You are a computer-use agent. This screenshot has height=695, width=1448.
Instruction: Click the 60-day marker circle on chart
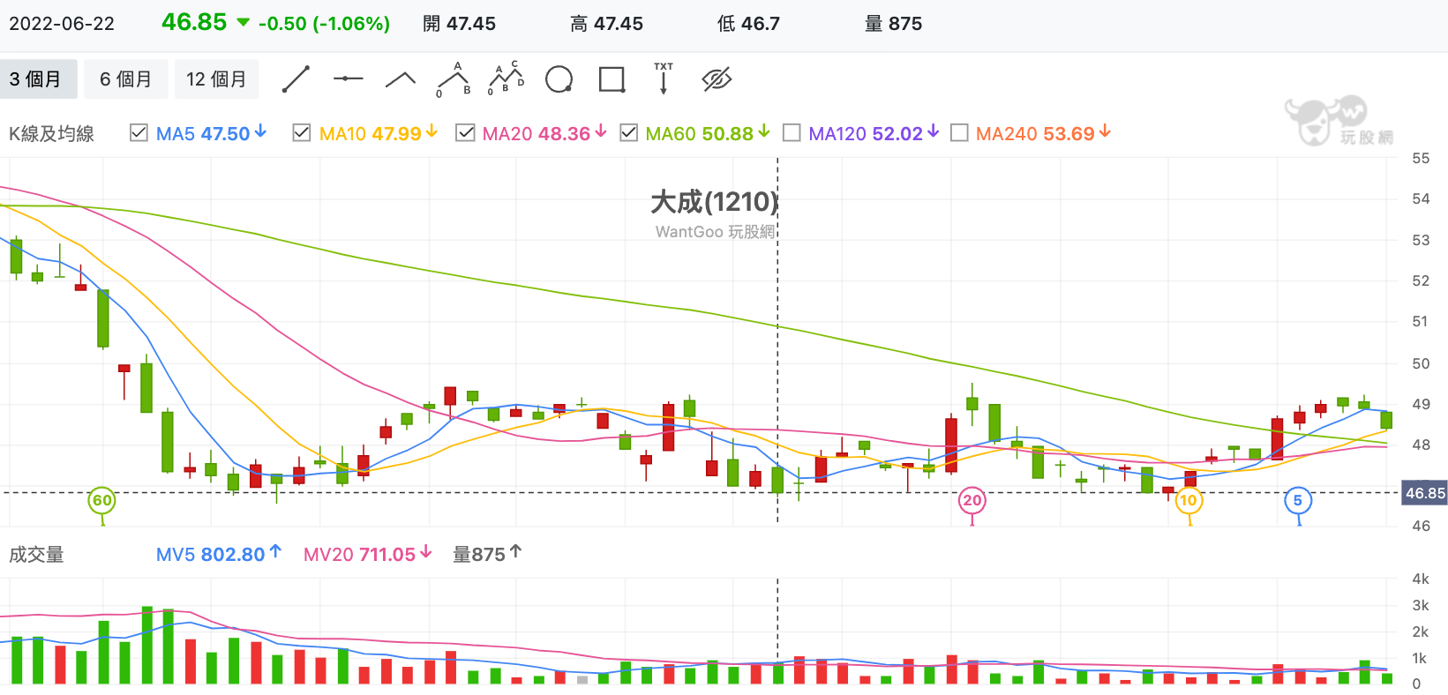coord(102,501)
